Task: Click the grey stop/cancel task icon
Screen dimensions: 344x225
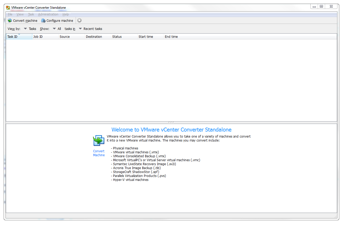Action: point(79,20)
